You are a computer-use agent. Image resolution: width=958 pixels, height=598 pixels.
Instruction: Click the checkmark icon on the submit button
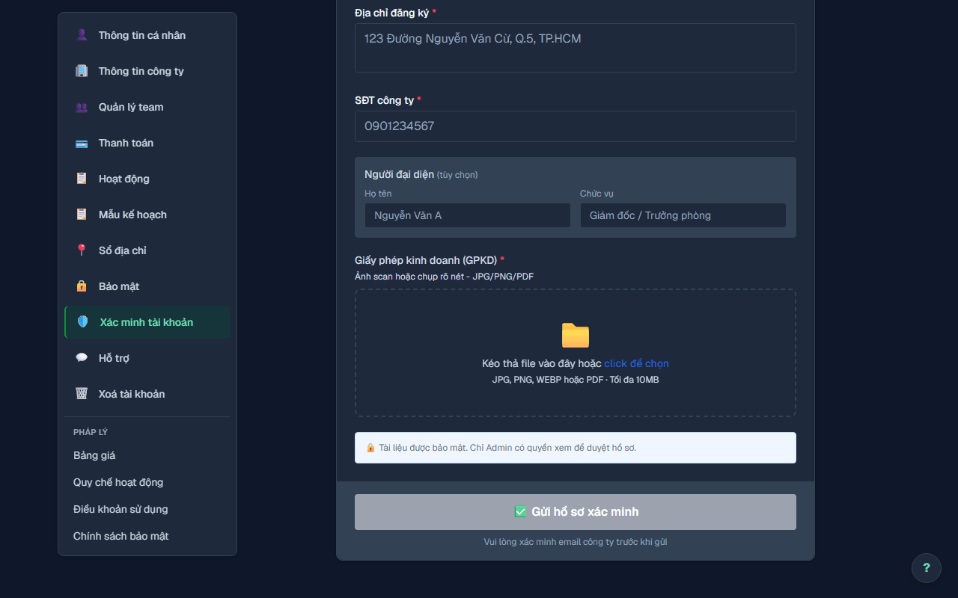pyautogui.click(x=521, y=512)
